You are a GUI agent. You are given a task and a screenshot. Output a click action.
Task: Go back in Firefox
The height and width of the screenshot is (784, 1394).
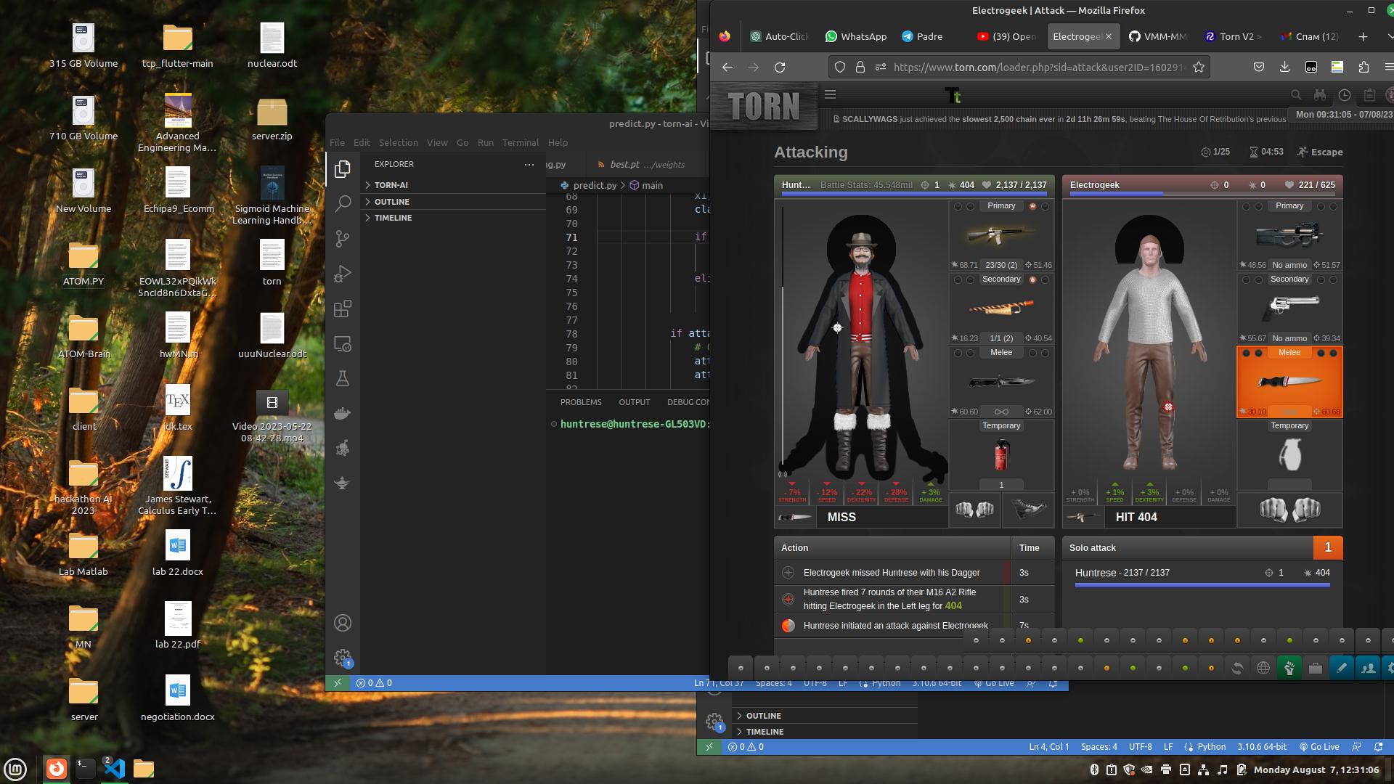click(x=727, y=67)
